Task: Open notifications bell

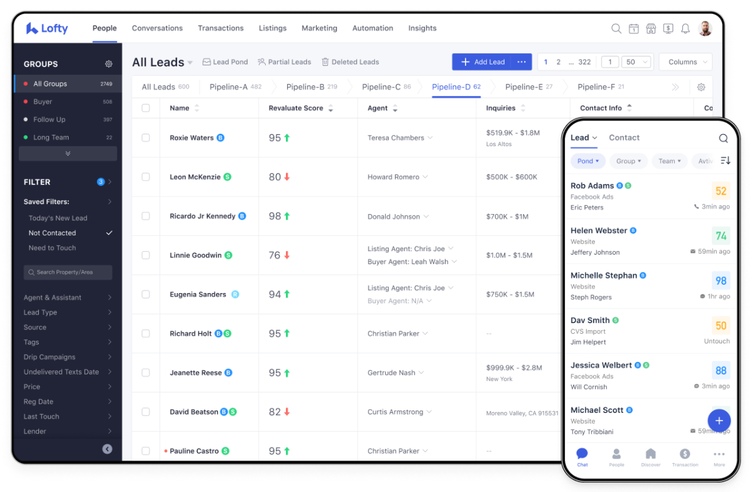Action: [686, 28]
